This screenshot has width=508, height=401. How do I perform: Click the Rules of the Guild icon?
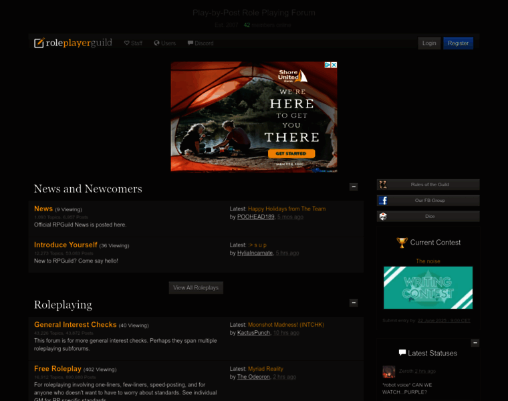point(383,184)
